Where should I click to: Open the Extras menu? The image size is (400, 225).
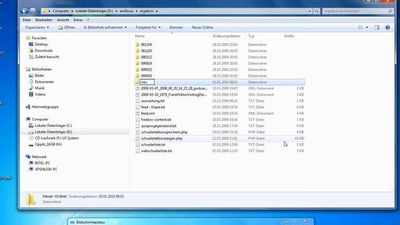pyautogui.click(x=78, y=19)
